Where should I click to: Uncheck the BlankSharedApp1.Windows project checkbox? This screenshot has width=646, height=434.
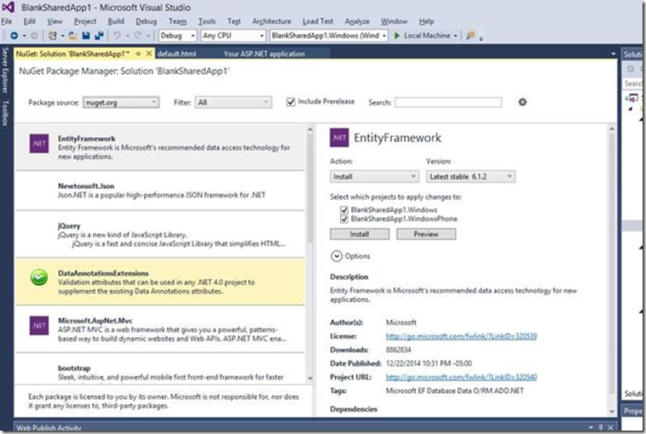click(x=343, y=208)
